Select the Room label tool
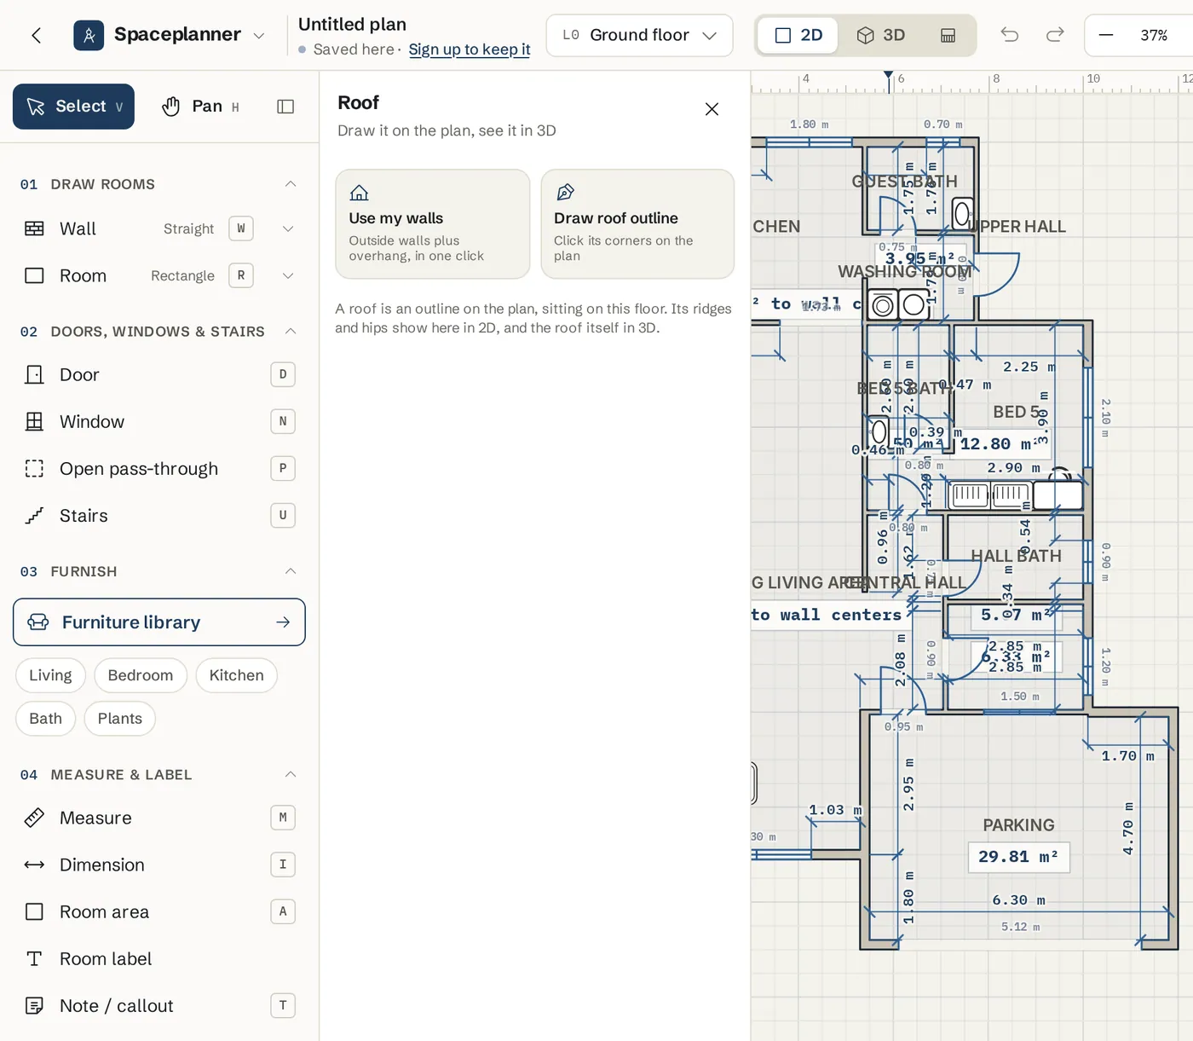Image resolution: width=1193 pixels, height=1041 pixels. click(x=158, y=958)
